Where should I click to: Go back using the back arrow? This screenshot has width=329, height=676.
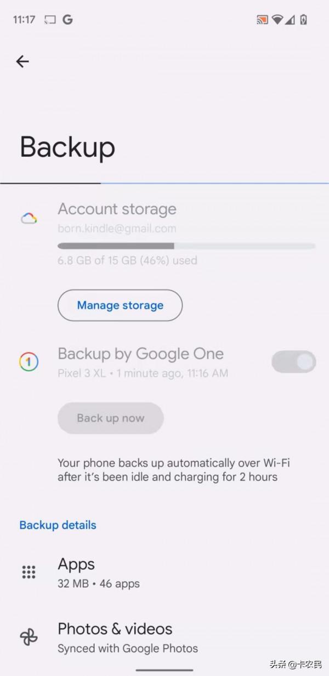22,61
